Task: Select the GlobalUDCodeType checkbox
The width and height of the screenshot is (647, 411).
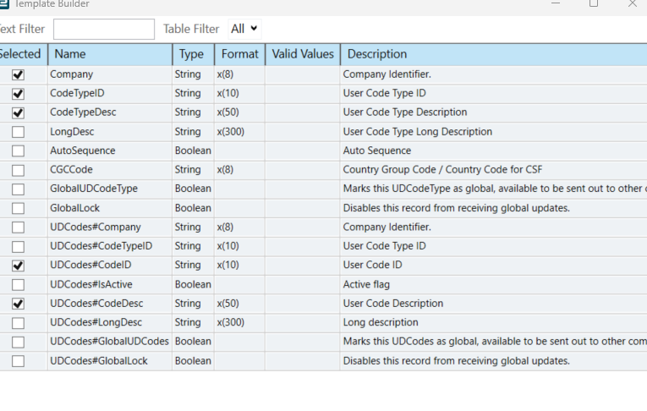Action: point(18,189)
